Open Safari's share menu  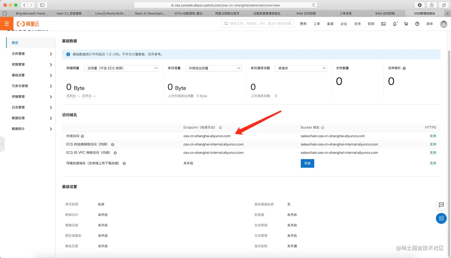click(x=432, y=5)
